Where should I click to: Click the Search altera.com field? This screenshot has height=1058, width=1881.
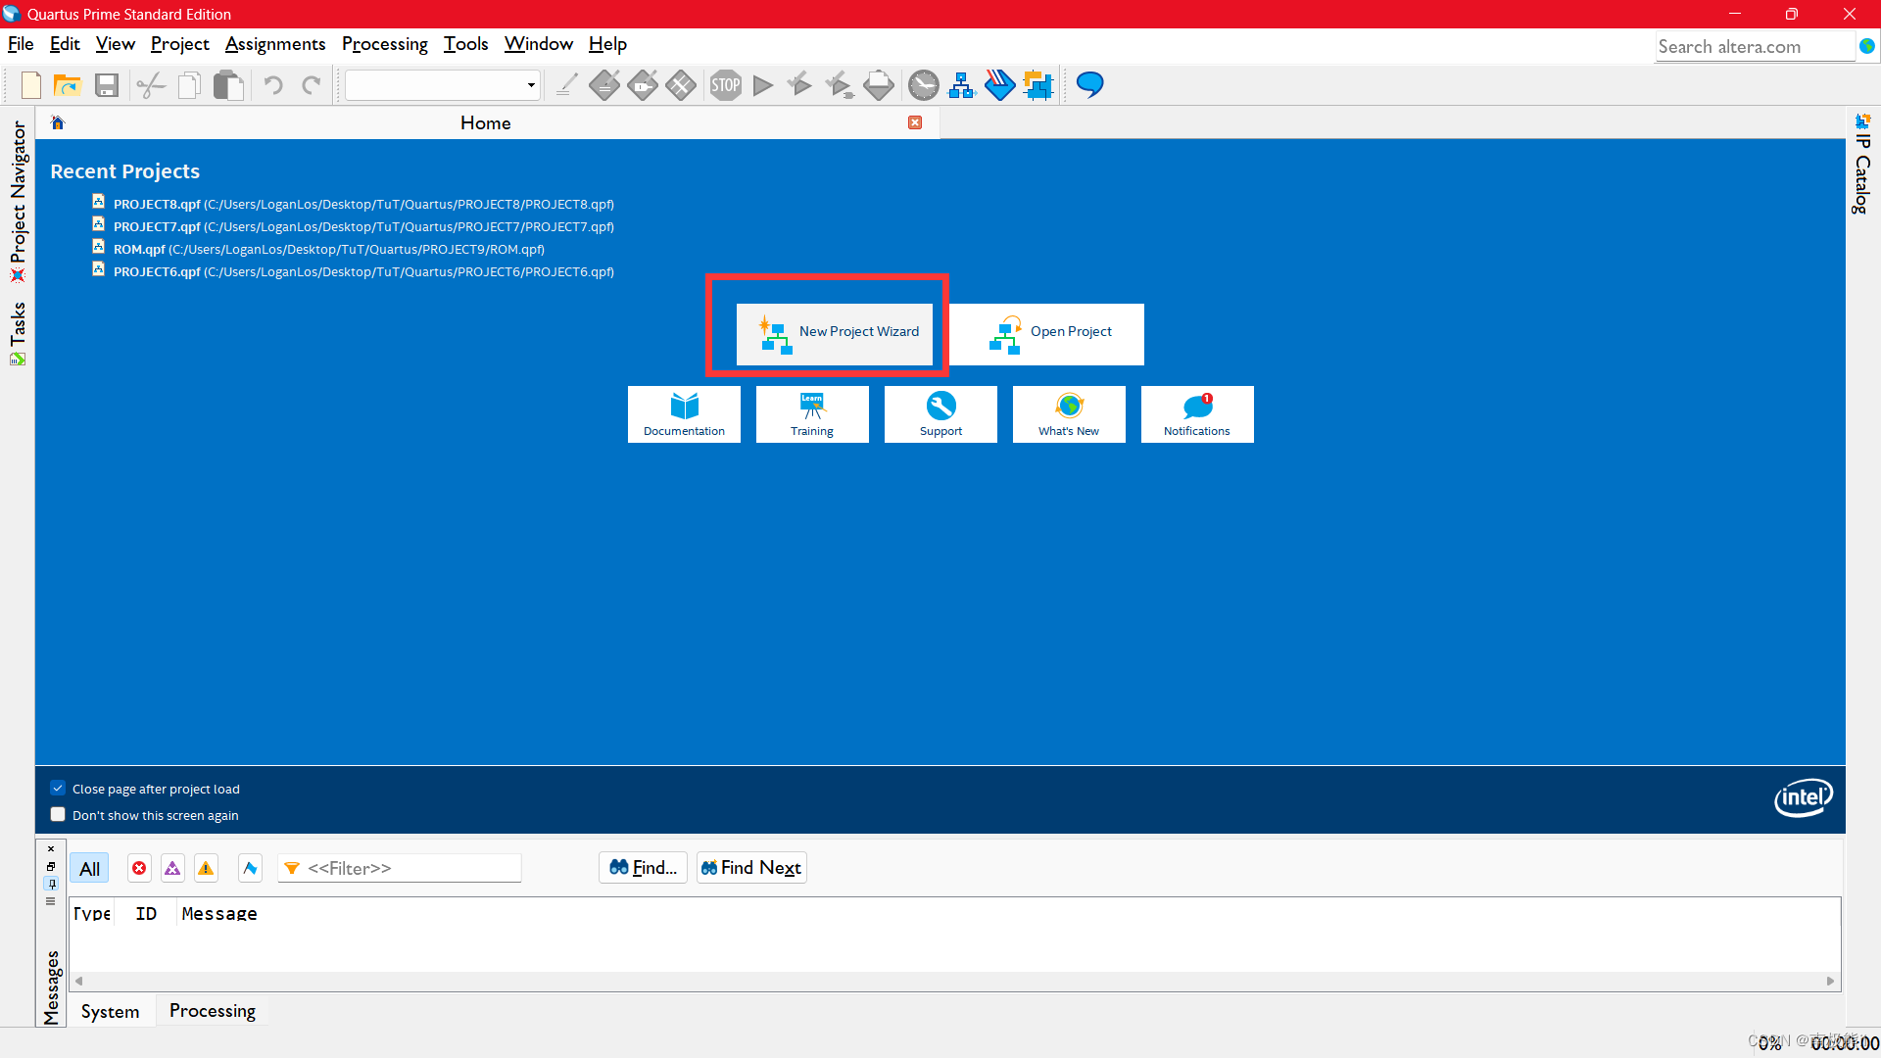tap(1754, 47)
